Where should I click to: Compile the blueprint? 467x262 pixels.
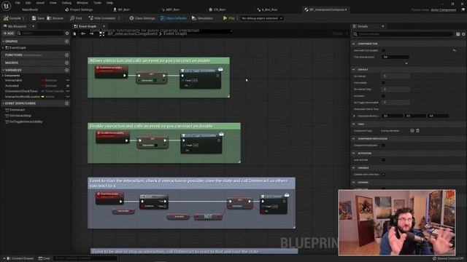[12, 18]
